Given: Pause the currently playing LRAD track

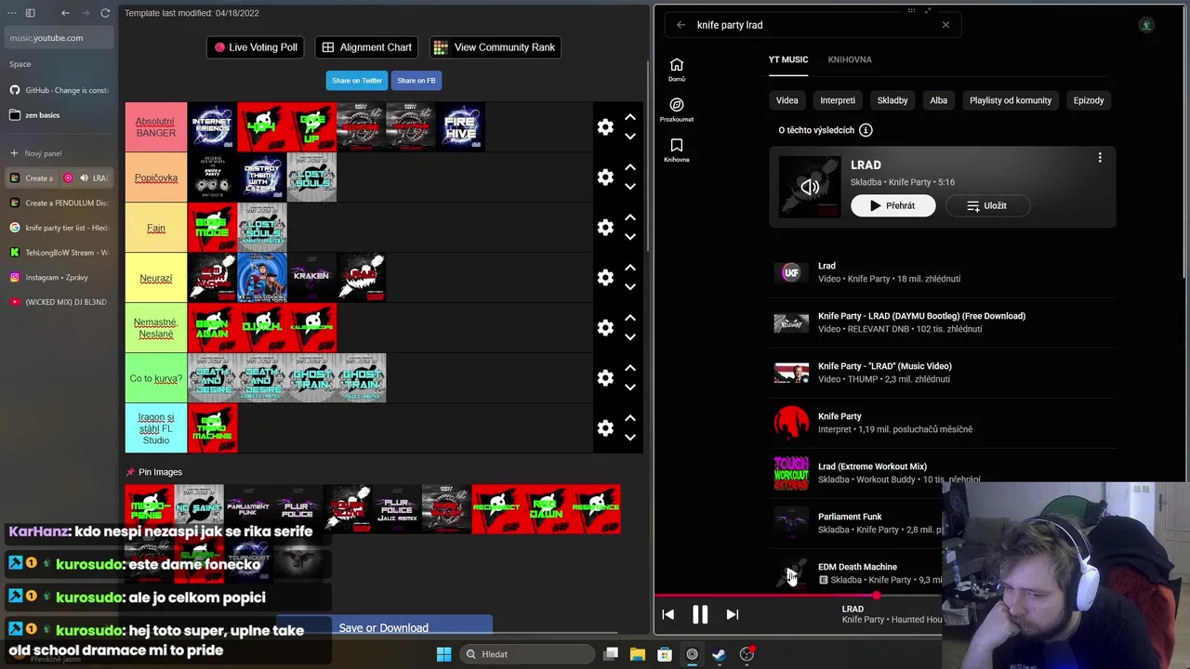Looking at the screenshot, I should click(700, 614).
